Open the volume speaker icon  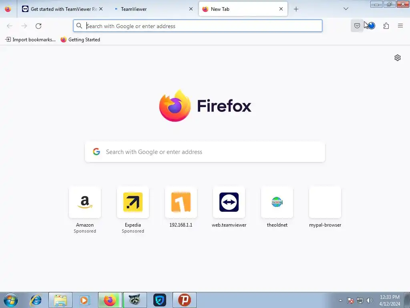[370, 300]
